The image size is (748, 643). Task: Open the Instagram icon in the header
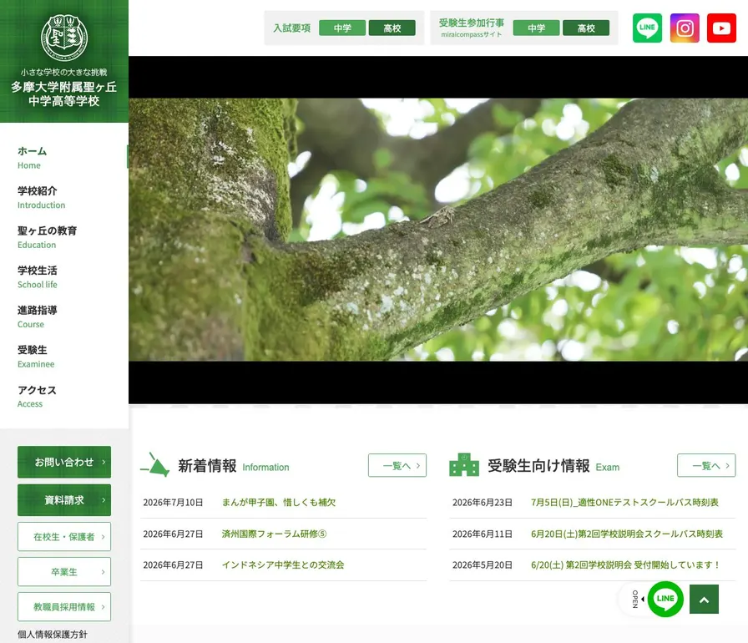click(685, 28)
